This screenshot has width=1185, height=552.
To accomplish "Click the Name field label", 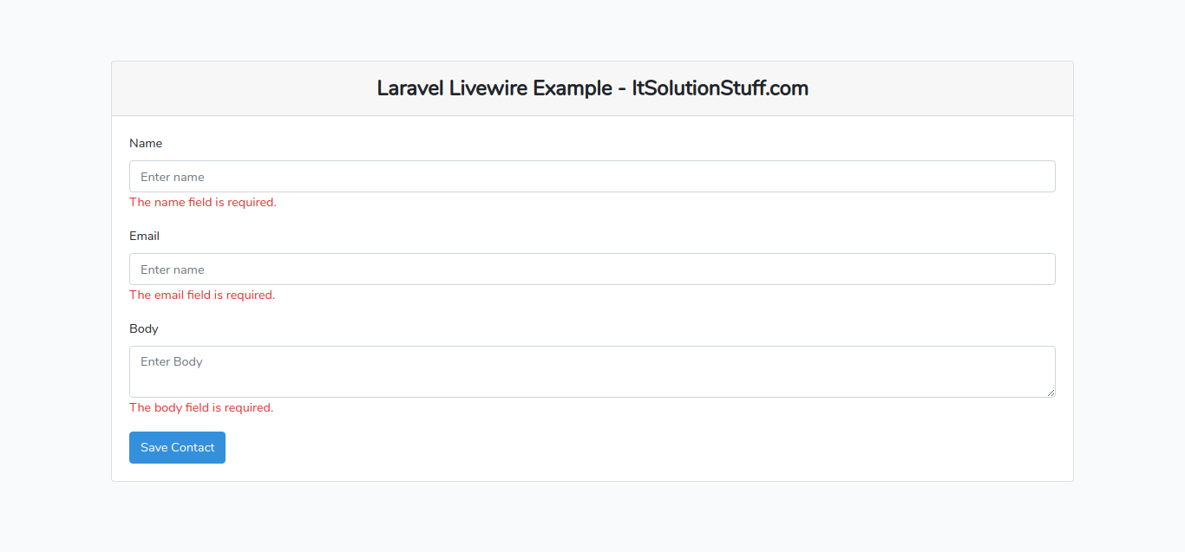I will [146, 143].
